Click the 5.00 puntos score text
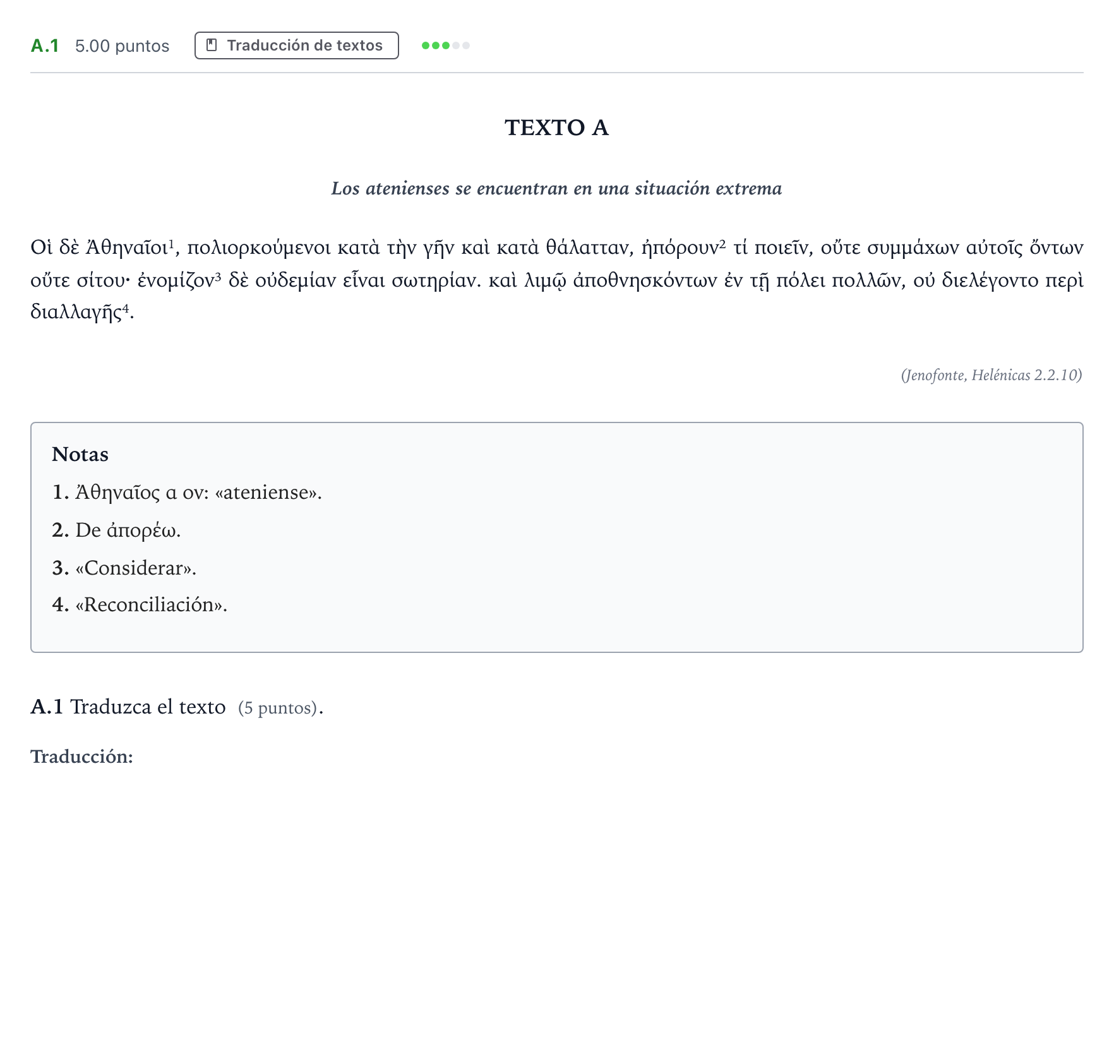Image resolution: width=1114 pixels, height=1047 pixels. pyautogui.click(x=122, y=46)
